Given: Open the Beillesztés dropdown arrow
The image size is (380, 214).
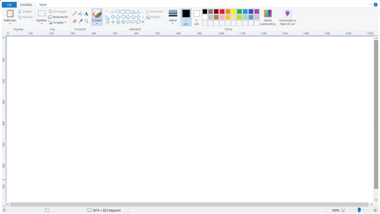Looking at the screenshot, I should 10,23.
